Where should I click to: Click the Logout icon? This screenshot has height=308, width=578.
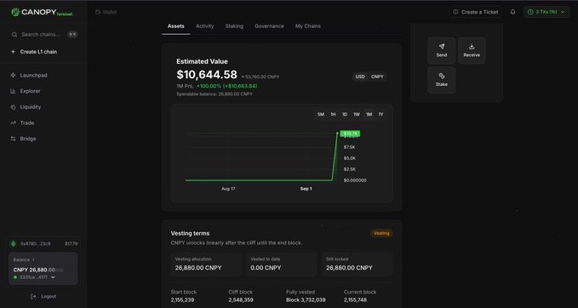pyautogui.click(x=33, y=296)
